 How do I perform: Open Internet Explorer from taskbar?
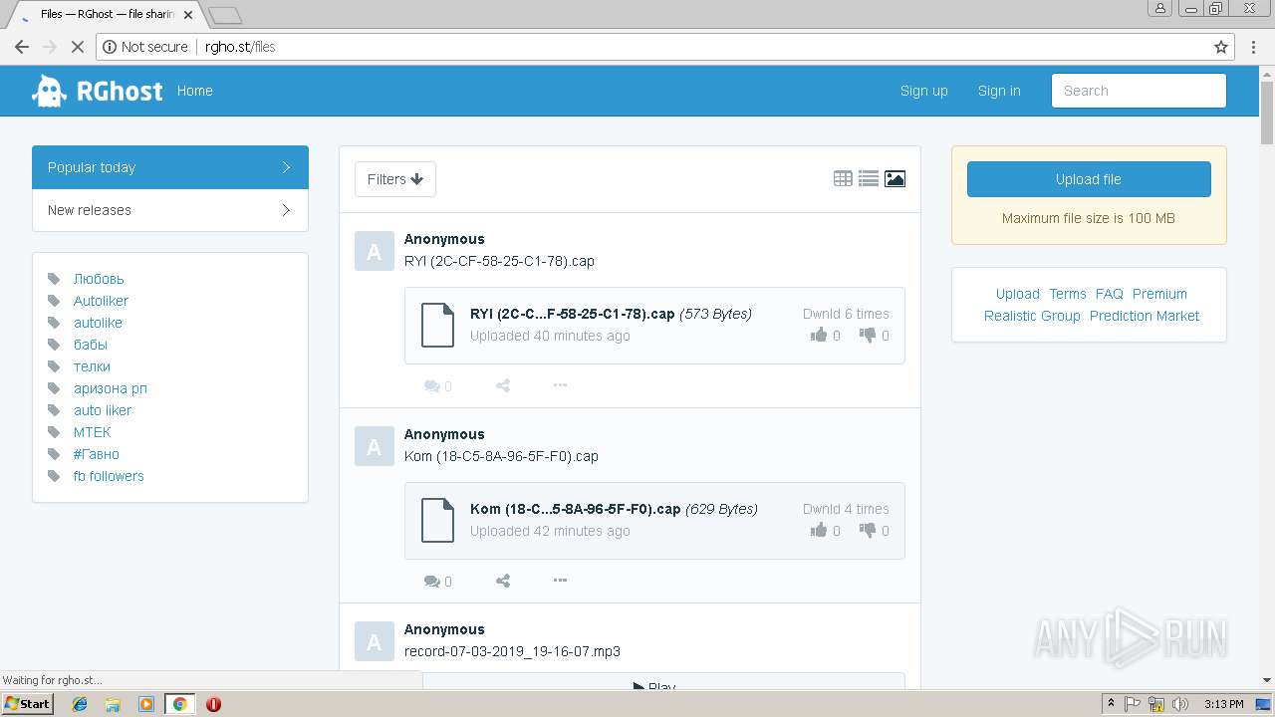[x=80, y=704]
